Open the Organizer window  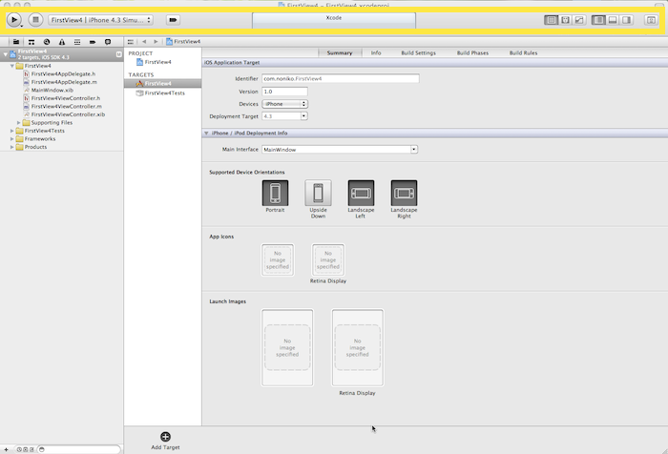pyautogui.click(x=651, y=20)
